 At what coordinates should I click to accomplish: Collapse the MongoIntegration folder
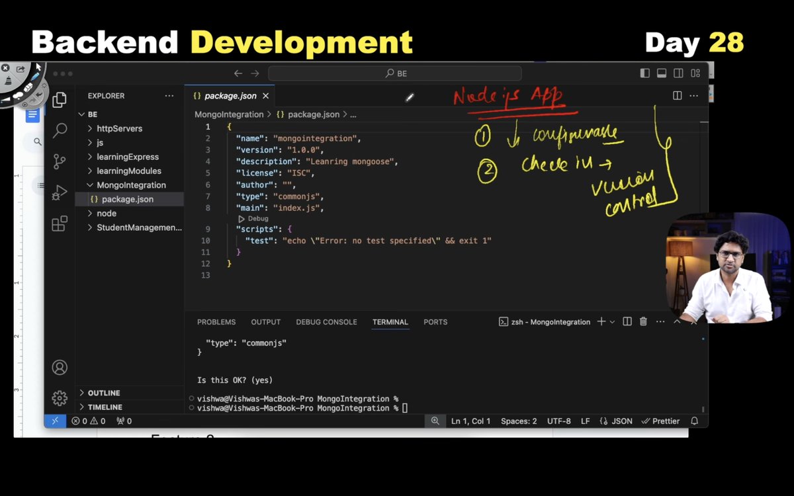[130, 185]
